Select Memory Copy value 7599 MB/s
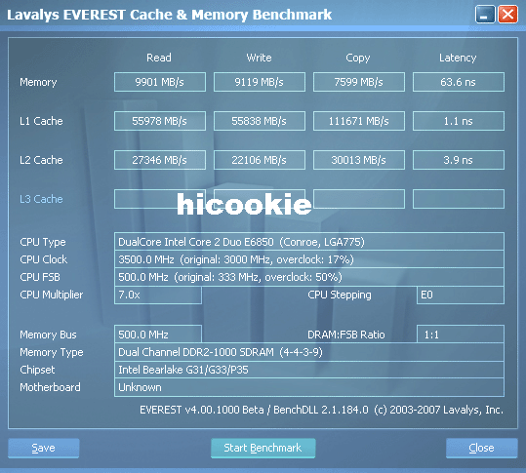Viewport: 526px width, 473px height. point(358,82)
